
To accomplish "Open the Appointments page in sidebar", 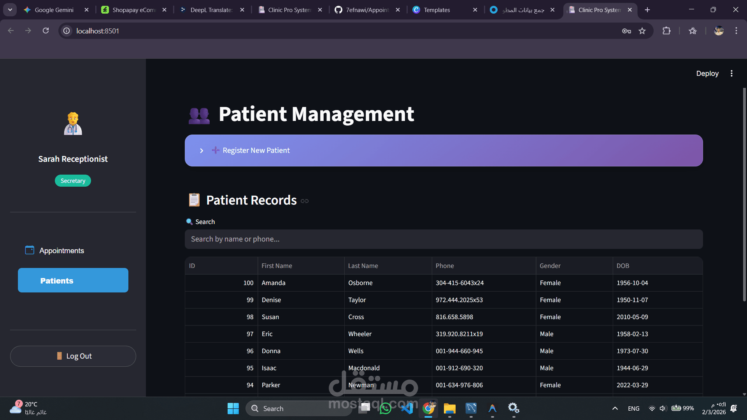I will pos(61,250).
